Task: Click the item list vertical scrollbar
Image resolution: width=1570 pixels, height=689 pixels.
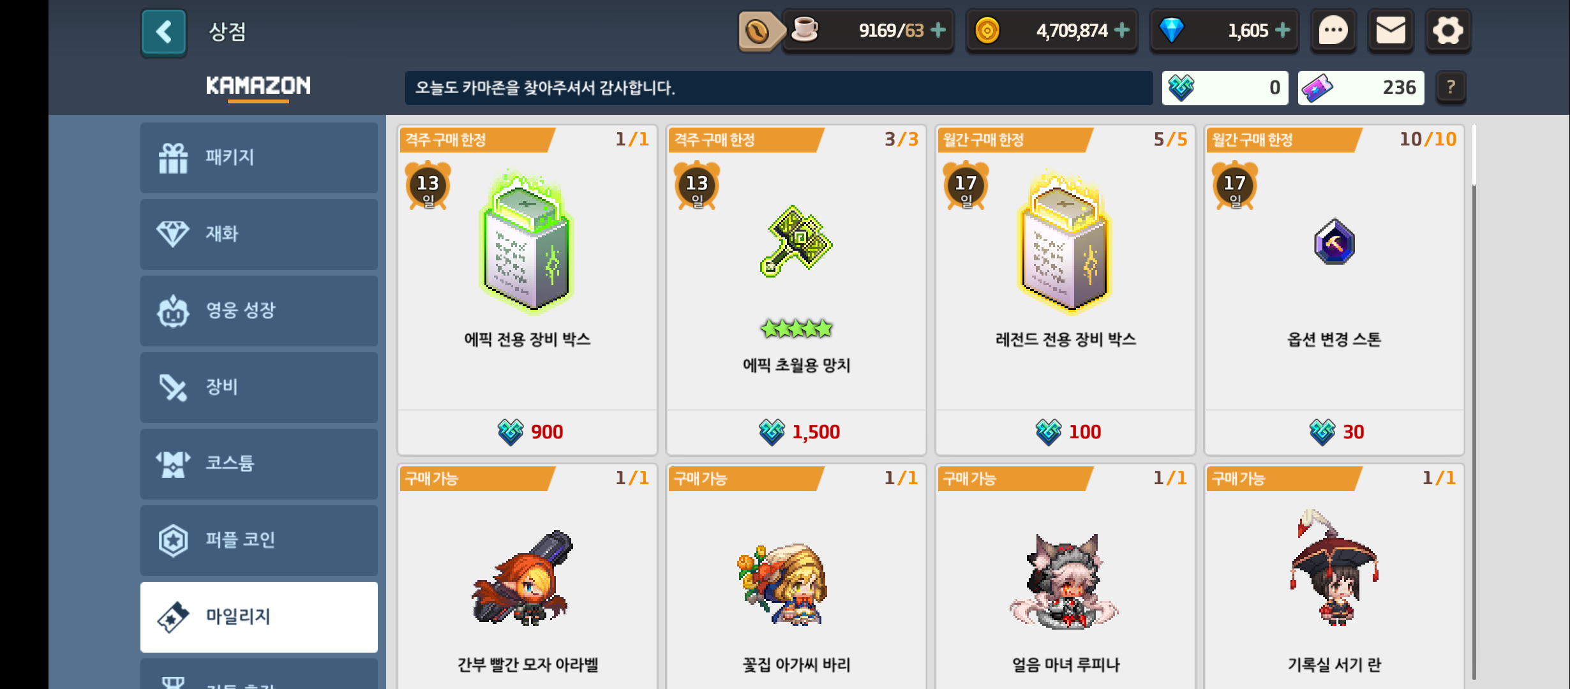Action: [x=1474, y=402]
